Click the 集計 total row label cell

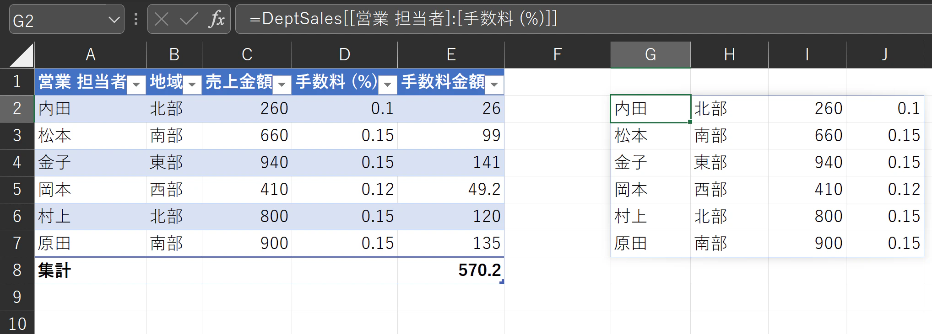[x=91, y=270]
